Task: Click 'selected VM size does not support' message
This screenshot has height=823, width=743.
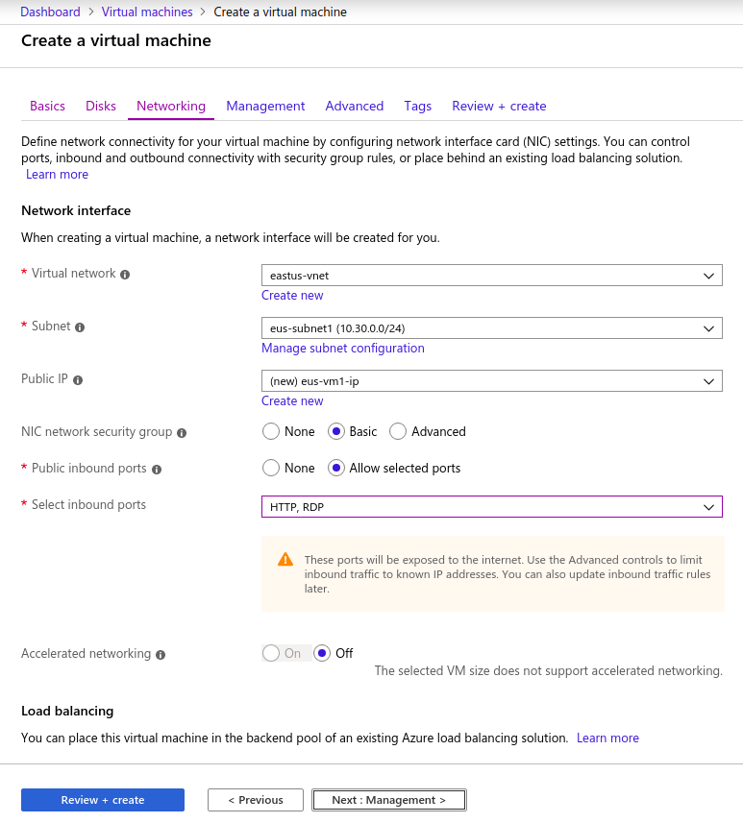Action: point(548,670)
